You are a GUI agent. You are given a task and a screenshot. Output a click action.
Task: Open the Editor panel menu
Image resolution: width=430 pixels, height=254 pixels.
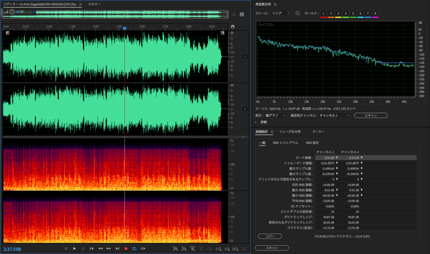point(80,4)
